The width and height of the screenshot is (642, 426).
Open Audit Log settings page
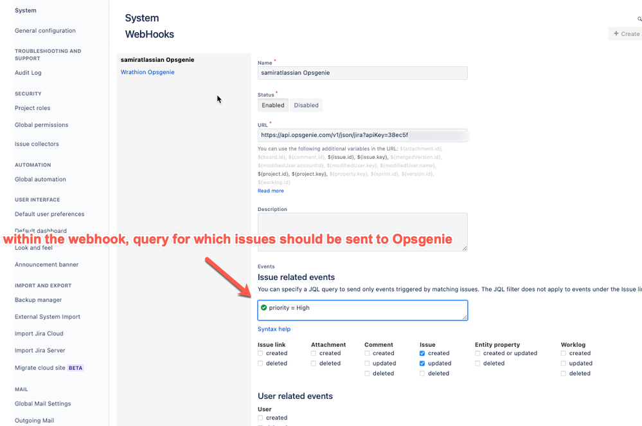coord(28,73)
